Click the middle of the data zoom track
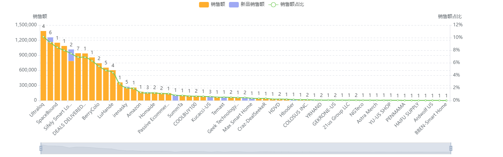 (246, 148)
